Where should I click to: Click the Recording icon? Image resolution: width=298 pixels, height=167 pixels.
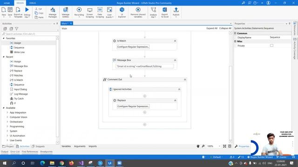[x=79, y=10]
